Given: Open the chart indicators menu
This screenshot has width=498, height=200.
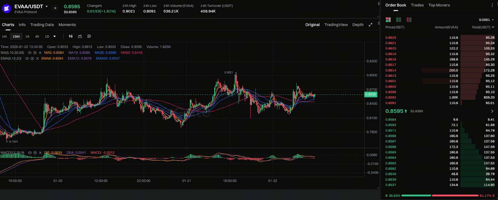Looking at the screenshot, I should [x=80, y=37].
